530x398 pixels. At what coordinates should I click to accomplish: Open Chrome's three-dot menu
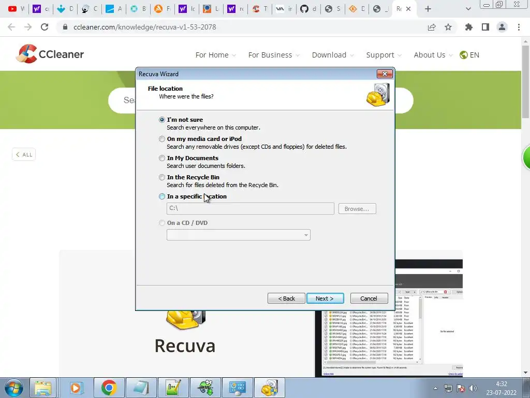click(519, 27)
